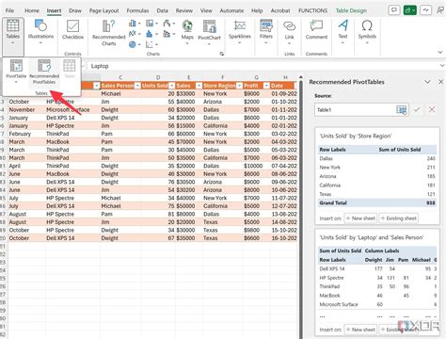Cancel the source with the red X
The height and width of the screenshot is (339, 446).
click(x=432, y=109)
